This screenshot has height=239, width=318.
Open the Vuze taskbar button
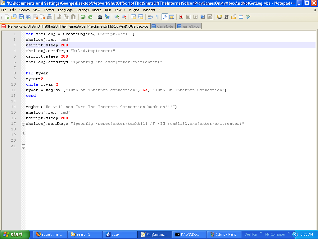[x=120, y=234]
